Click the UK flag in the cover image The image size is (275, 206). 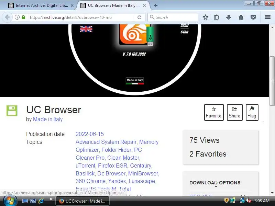click(86, 29)
